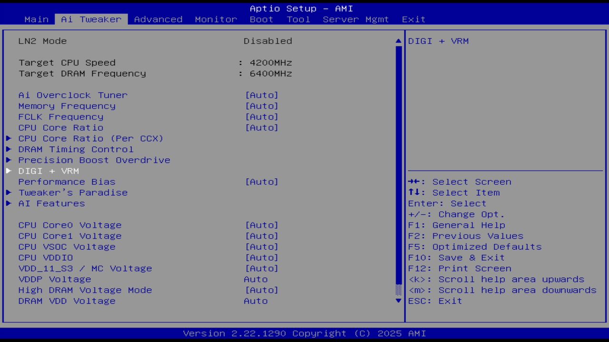Select the VDDP Voltage label

pos(55,279)
